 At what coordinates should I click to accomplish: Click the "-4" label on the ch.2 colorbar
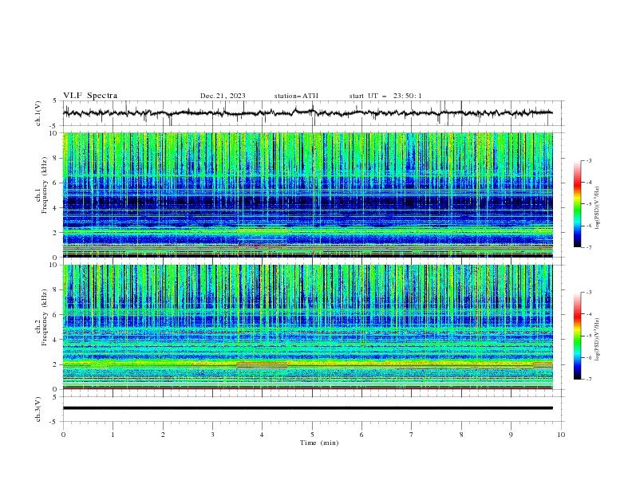(x=589, y=314)
